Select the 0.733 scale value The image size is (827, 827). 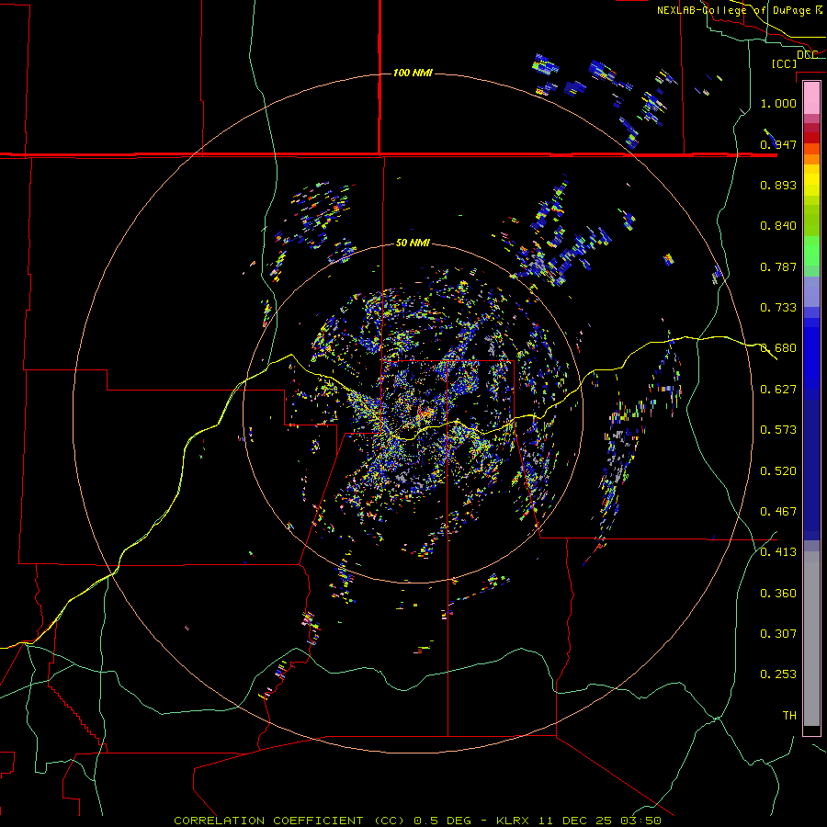click(x=778, y=308)
